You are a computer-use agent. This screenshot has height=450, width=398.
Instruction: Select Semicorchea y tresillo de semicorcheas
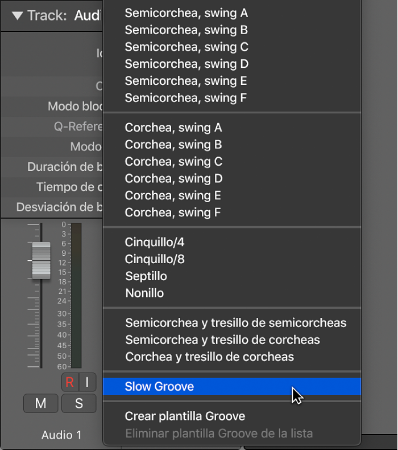tap(235, 323)
